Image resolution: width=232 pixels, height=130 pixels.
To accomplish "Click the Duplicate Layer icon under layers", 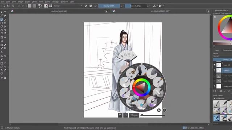I will coord(221,91).
